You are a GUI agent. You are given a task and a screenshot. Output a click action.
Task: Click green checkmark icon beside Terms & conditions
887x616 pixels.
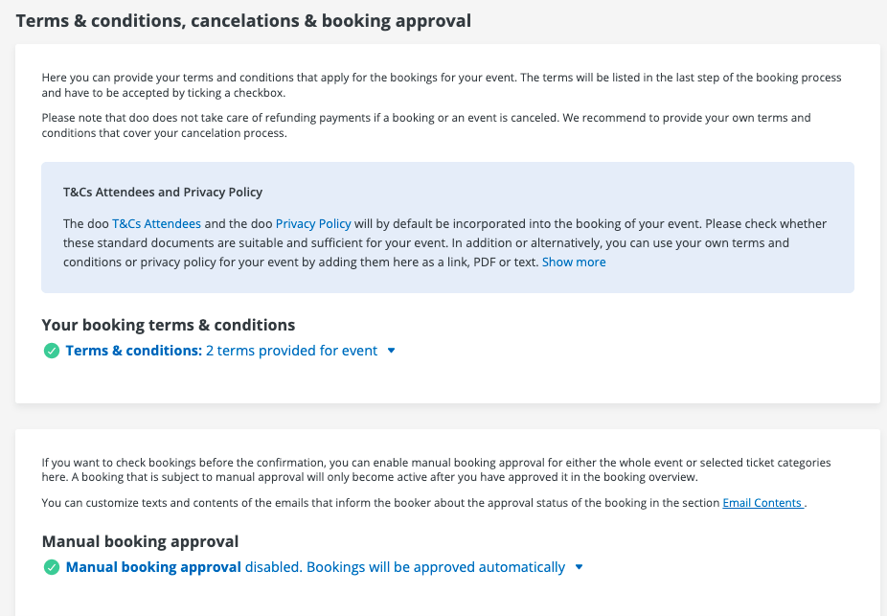click(52, 351)
